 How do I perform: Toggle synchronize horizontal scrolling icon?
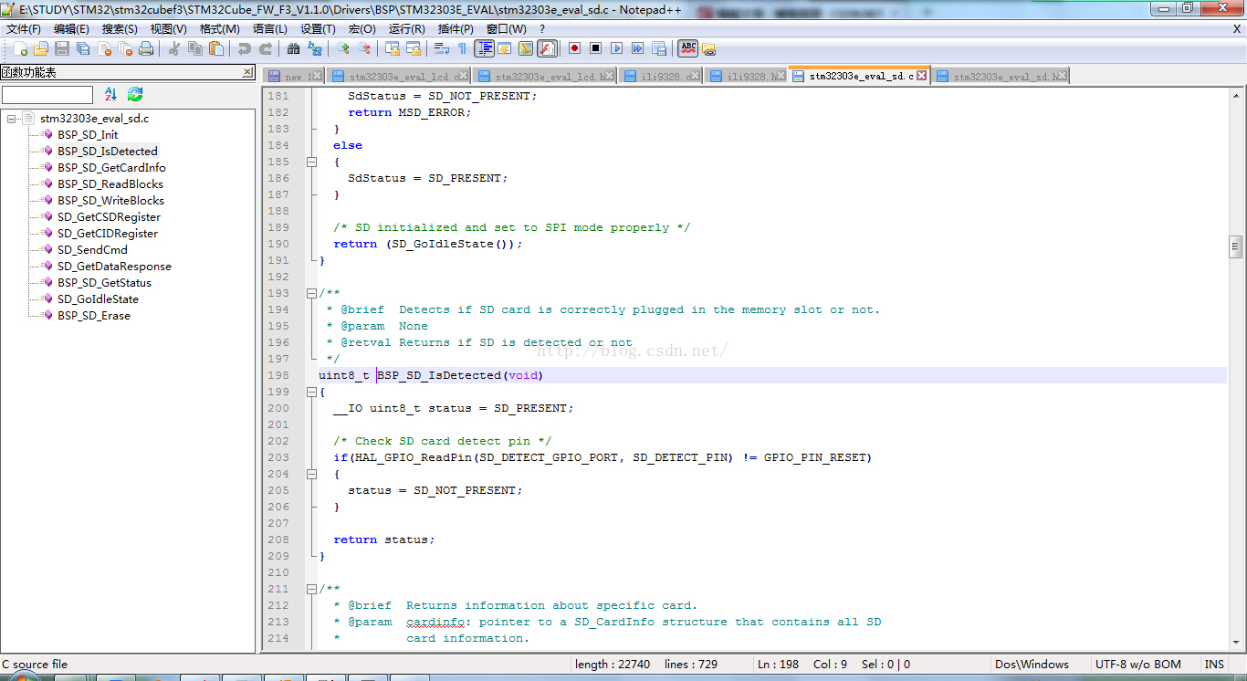[x=414, y=48]
